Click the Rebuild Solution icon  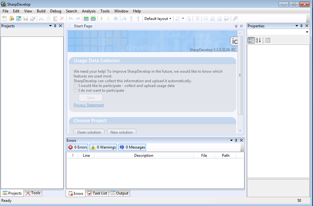pos(93,18)
